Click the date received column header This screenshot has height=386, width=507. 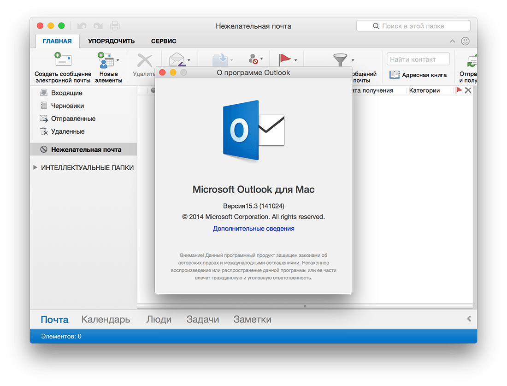point(372,90)
